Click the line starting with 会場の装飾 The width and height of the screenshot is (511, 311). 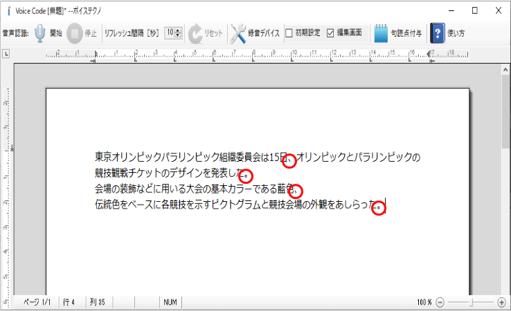point(197,189)
